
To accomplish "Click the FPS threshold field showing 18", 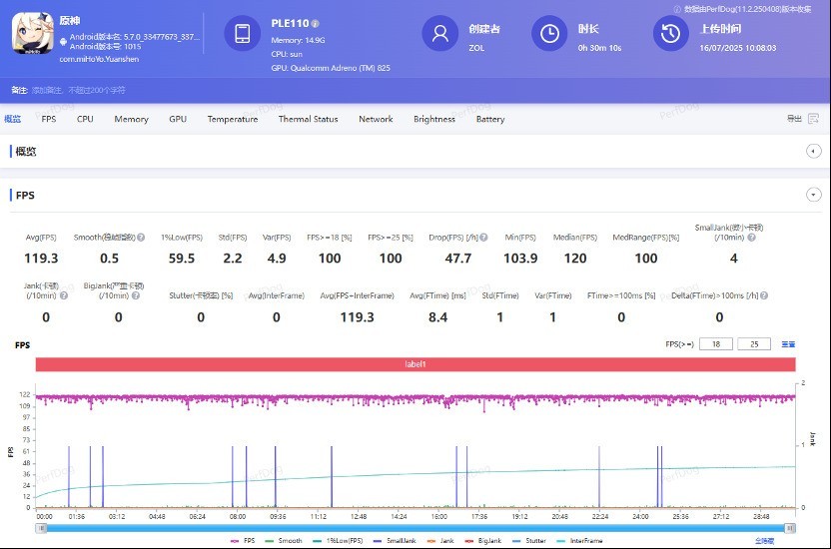I will point(715,343).
